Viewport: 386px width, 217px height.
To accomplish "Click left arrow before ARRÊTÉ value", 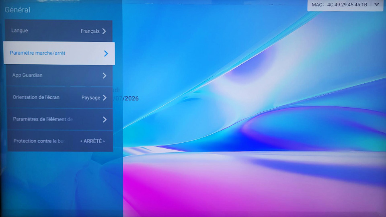I will coord(81,141).
